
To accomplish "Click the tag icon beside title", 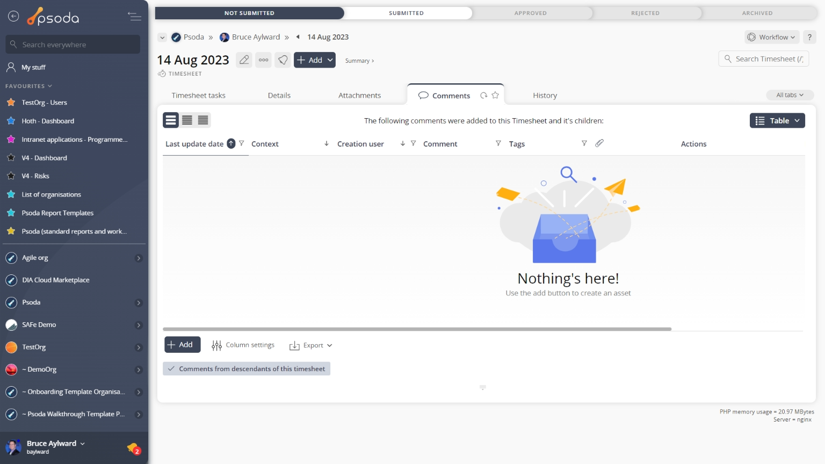I will coord(283,60).
